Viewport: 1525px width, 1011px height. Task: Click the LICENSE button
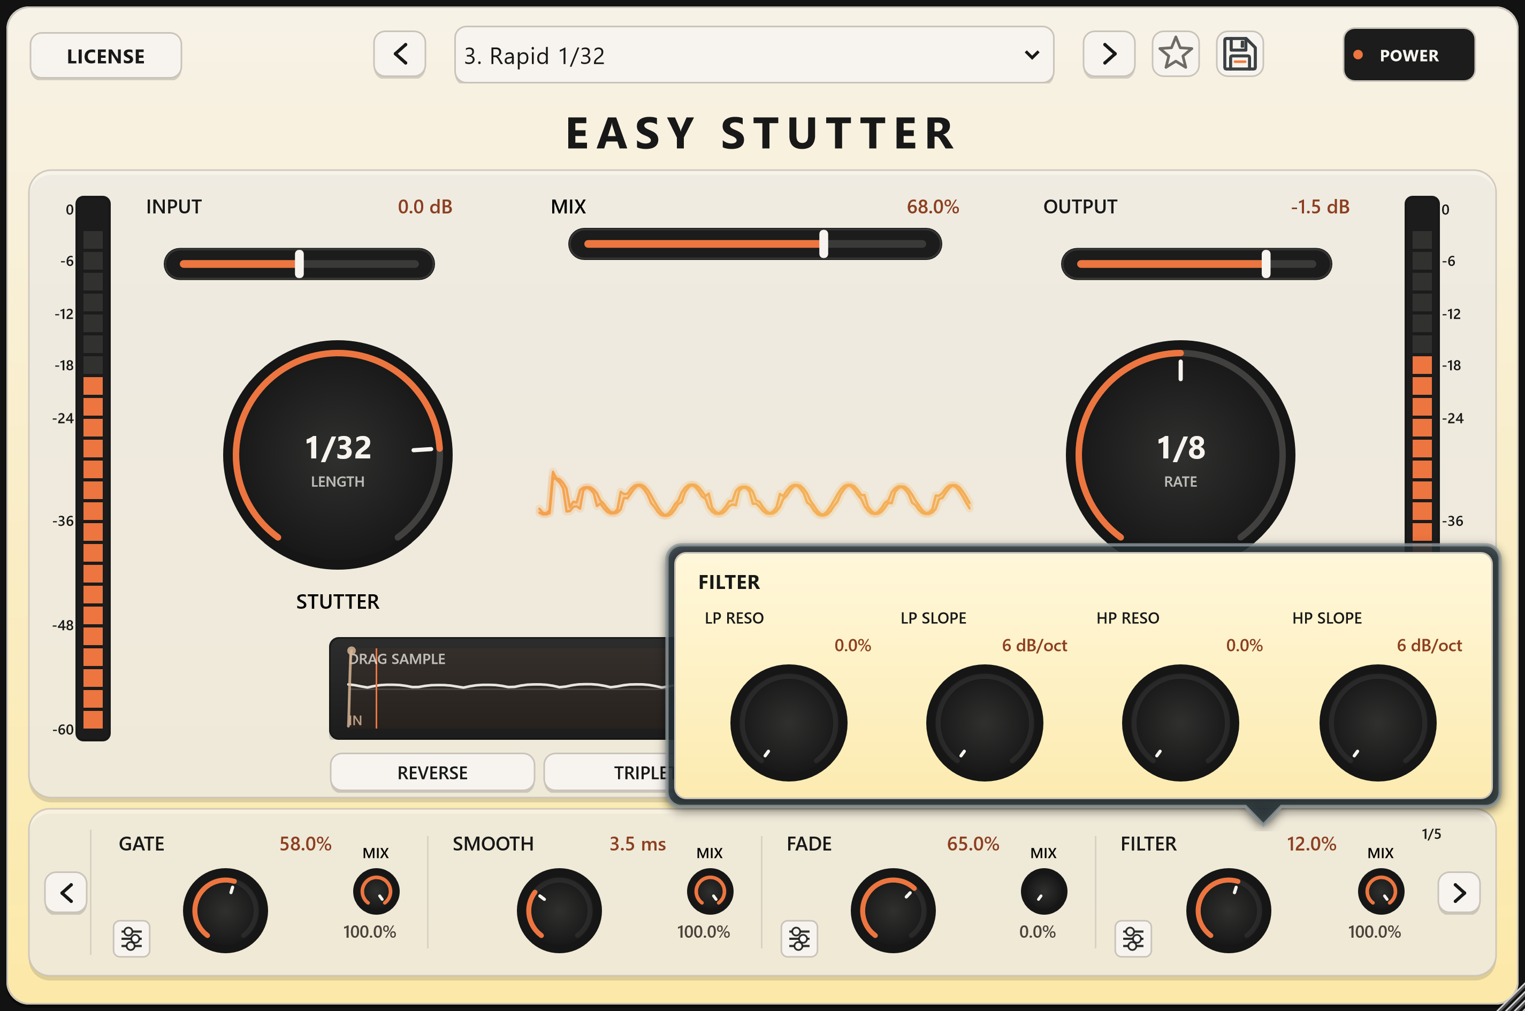tap(106, 56)
